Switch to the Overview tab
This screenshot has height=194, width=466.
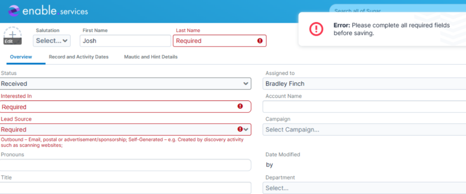[21, 57]
